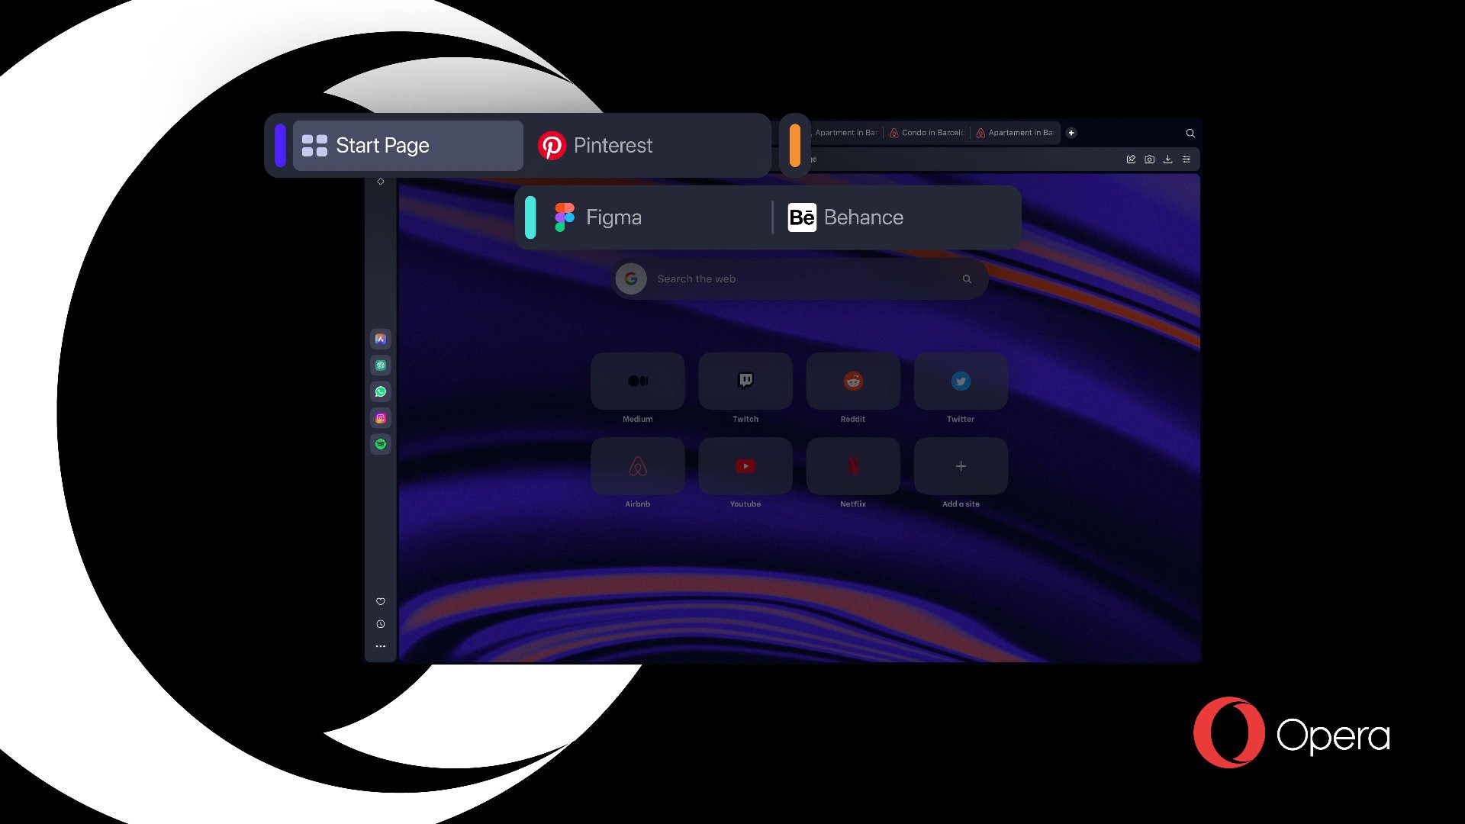Open the Twitch speed dial tile
Viewport: 1465px width, 824px height.
[745, 381]
